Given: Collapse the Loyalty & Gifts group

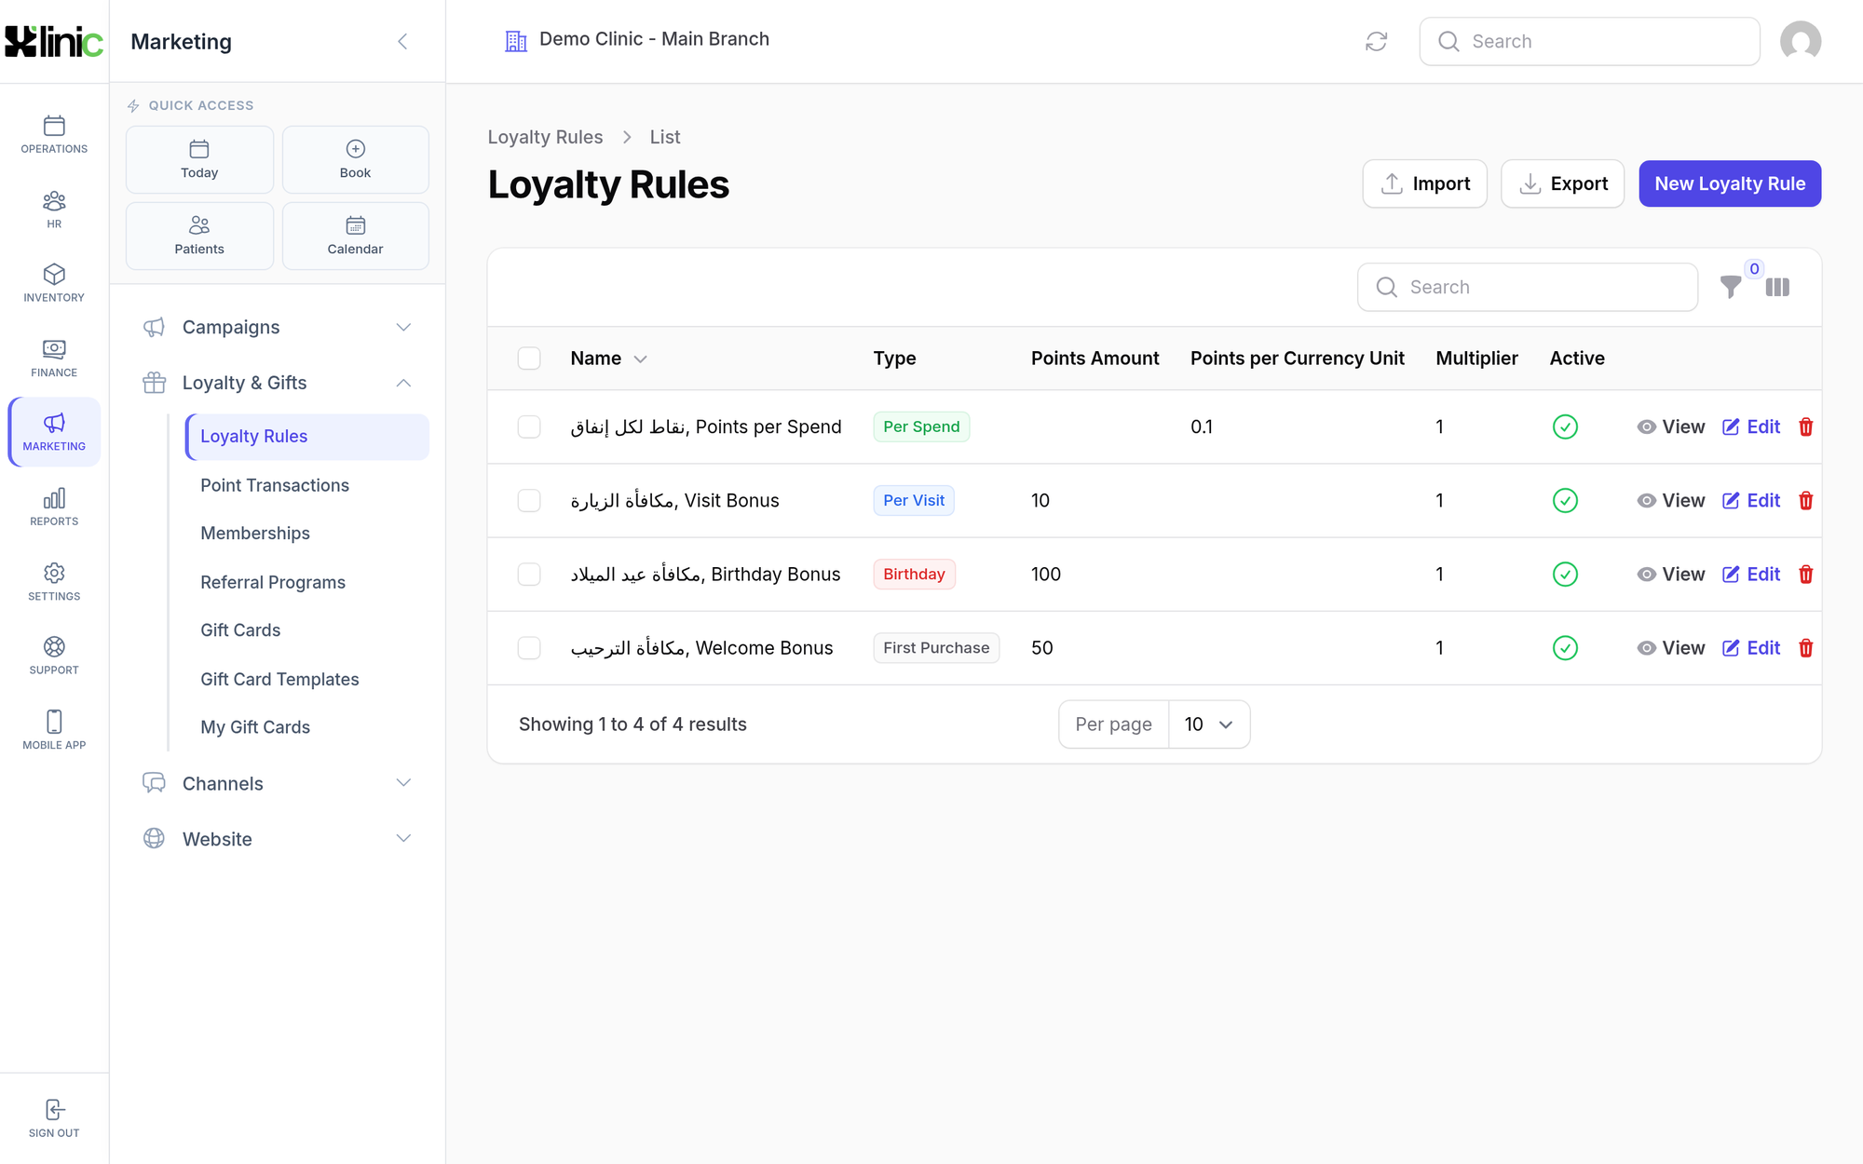Looking at the screenshot, I should click(x=277, y=383).
